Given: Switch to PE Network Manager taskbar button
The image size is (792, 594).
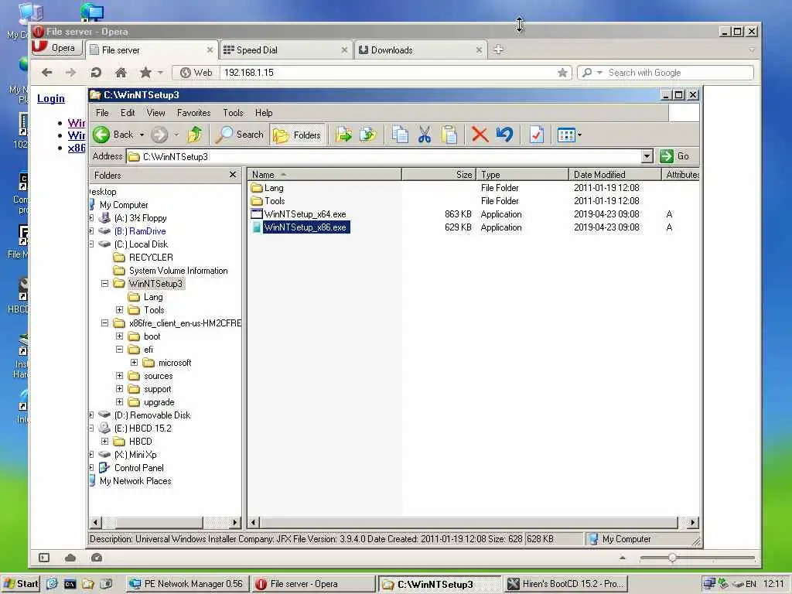Looking at the screenshot, I should (x=186, y=584).
